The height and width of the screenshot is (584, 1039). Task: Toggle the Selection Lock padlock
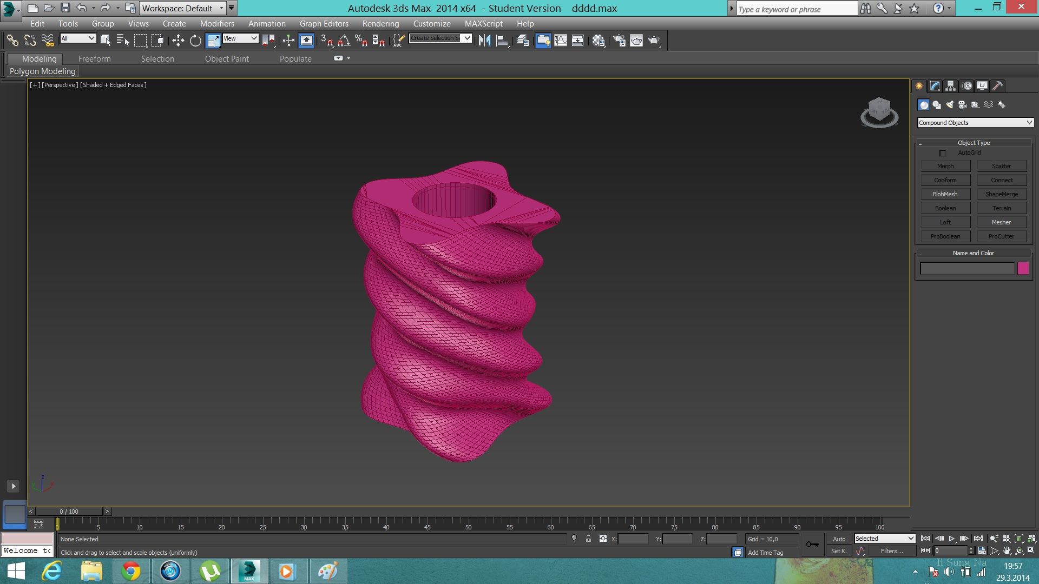(588, 539)
